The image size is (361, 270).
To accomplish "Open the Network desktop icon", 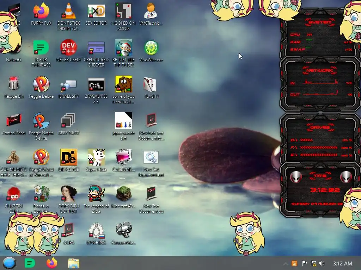I will tap(14, 59).
